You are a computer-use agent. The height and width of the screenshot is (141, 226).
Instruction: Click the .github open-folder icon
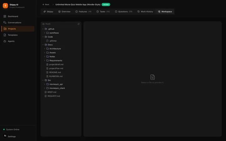[x=46, y=29]
